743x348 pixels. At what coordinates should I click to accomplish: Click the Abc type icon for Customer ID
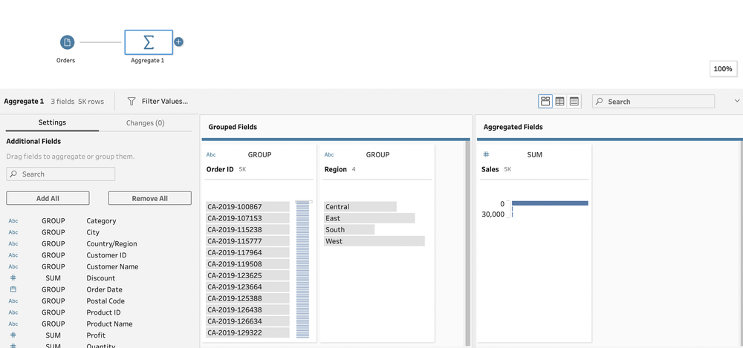pos(13,255)
